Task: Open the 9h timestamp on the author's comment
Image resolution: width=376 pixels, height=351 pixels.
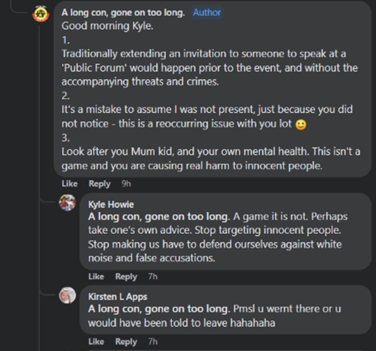Action: (126, 184)
